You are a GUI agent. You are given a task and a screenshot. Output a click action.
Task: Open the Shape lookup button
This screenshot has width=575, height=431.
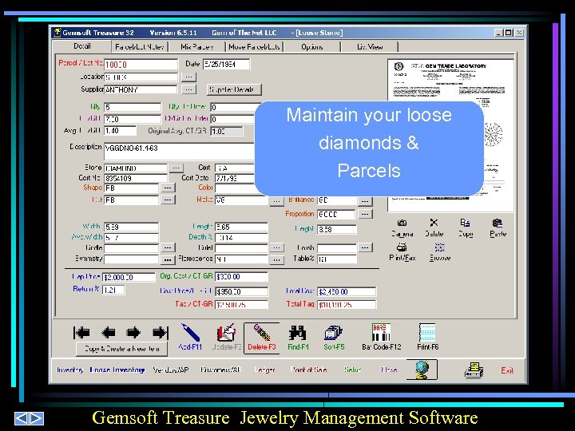168,188
